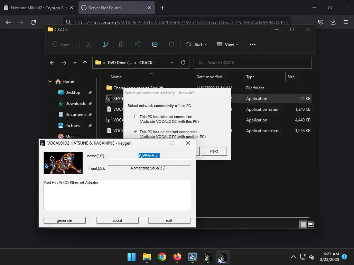Click about button in keygen
Image resolution: width=354 pixels, height=265 pixels.
pos(118,220)
